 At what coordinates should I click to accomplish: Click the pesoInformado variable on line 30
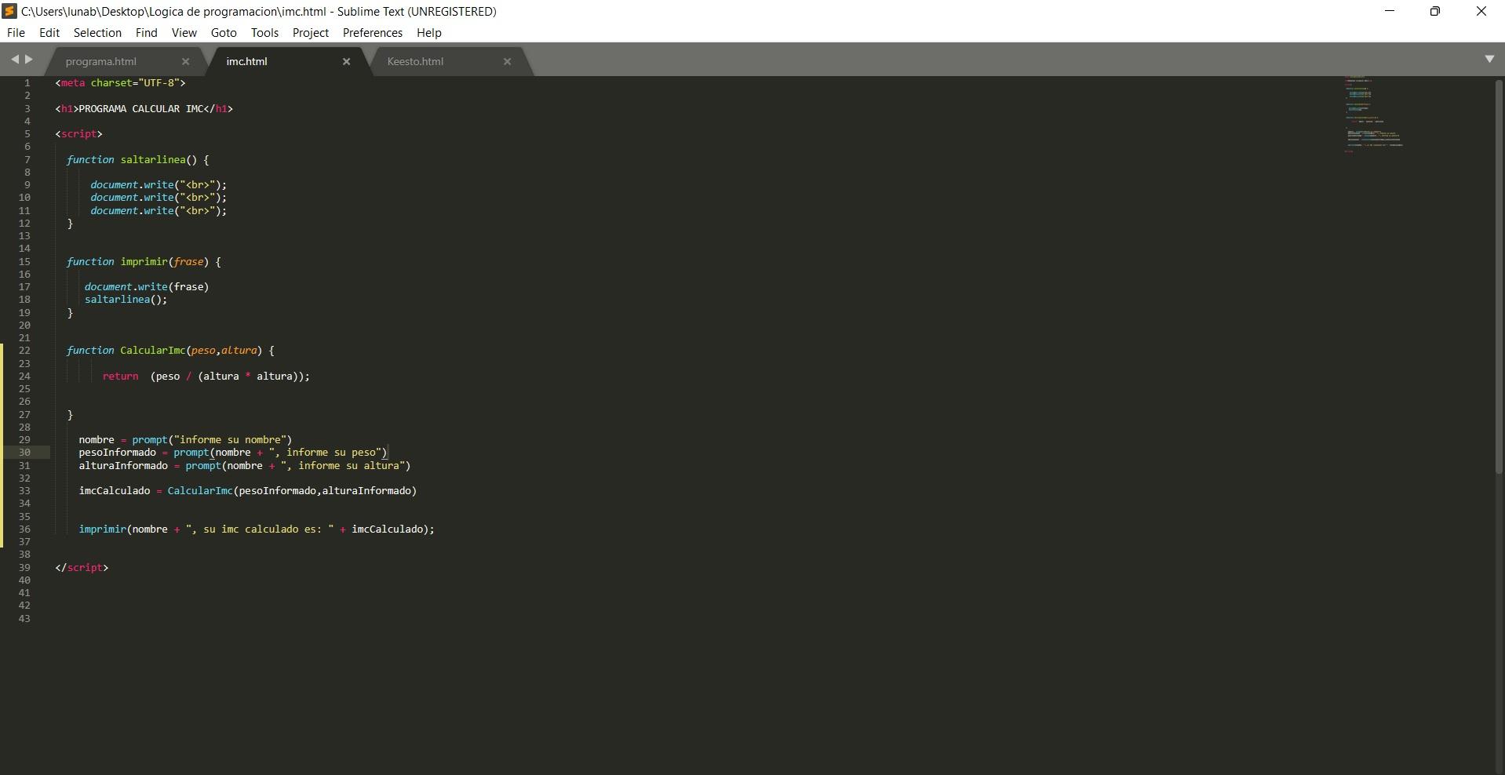pyautogui.click(x=118, y=453)
